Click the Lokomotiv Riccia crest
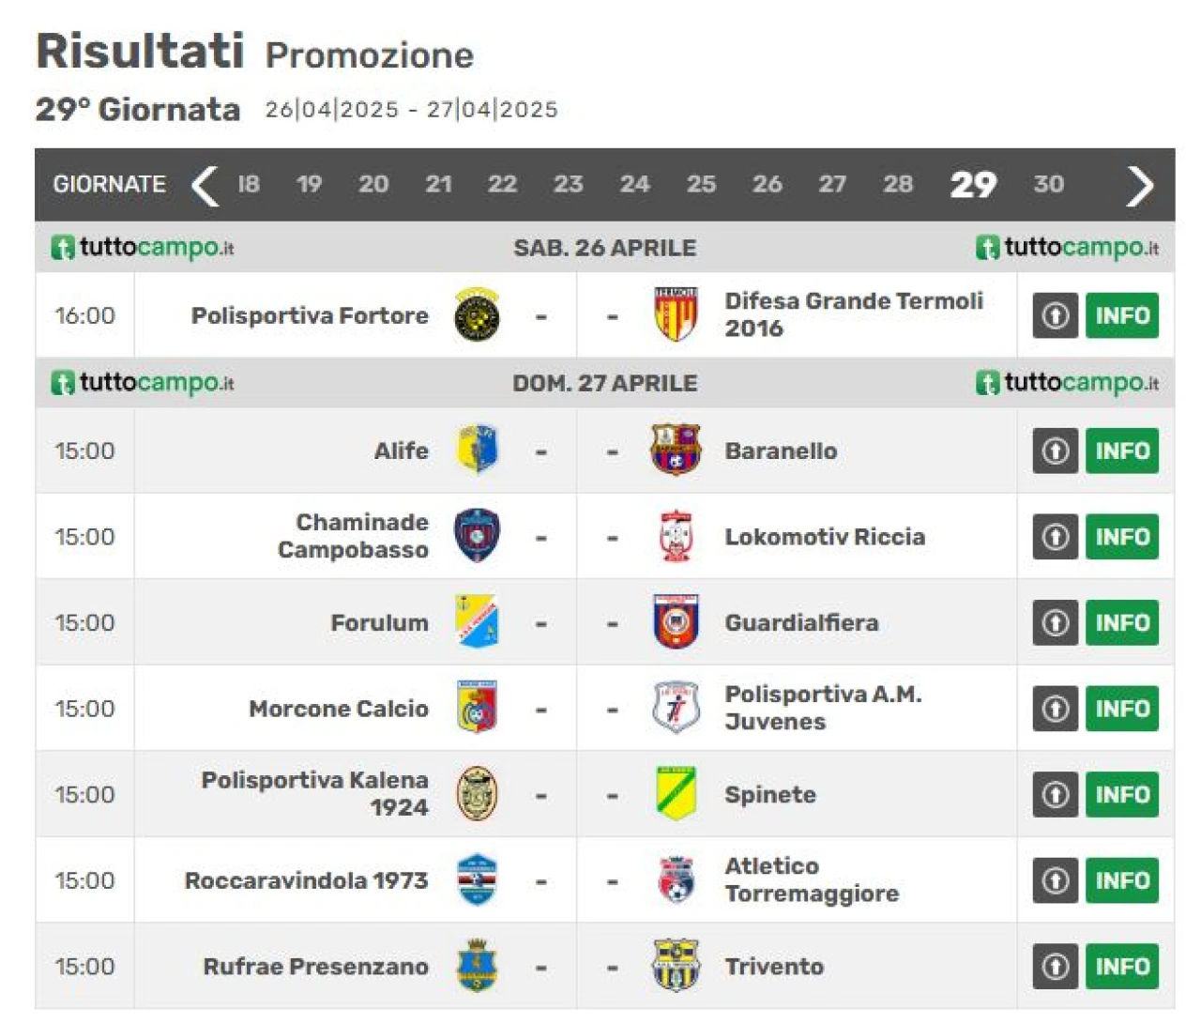The image size is (1201, 1024). click(676, 537)
